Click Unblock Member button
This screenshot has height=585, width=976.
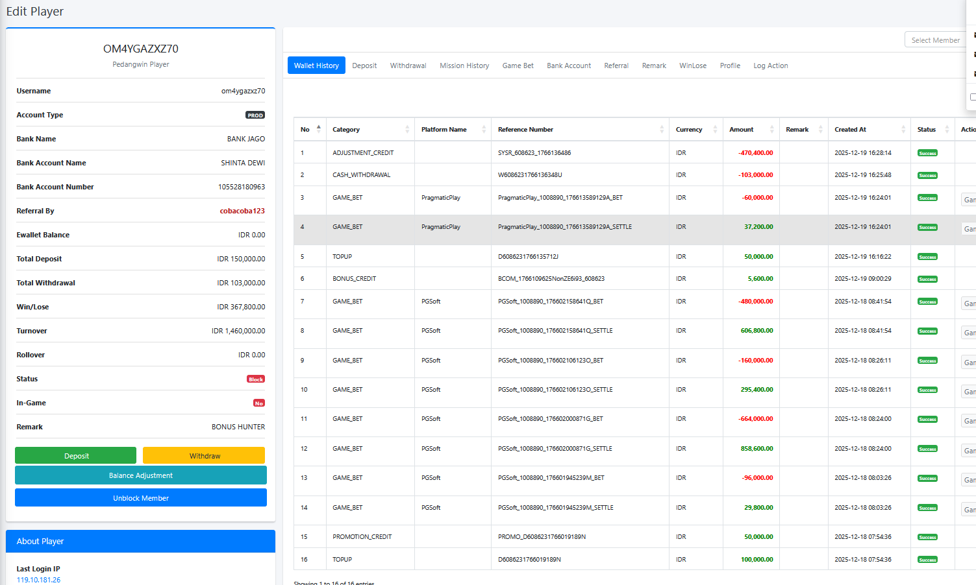[141, 498]
